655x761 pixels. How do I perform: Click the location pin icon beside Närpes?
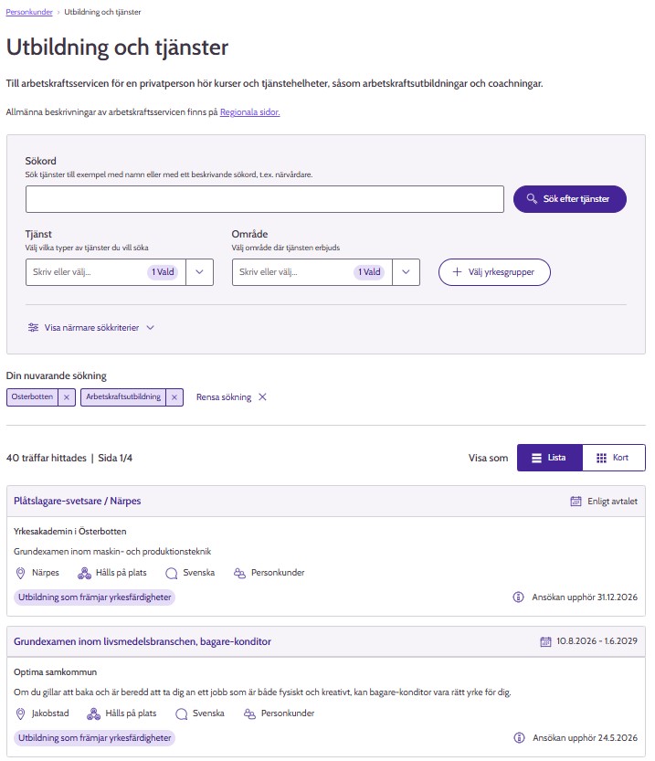[x=21, y=573]
